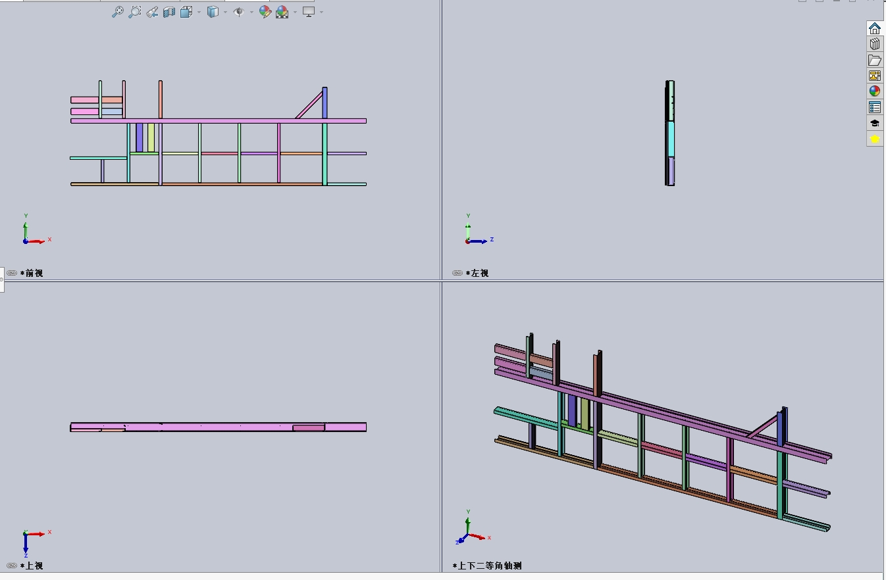Image resolution: width=886 pixels, height=580 pixels.
Task: Click the link icon beside 上视
Action: point(12,566)
